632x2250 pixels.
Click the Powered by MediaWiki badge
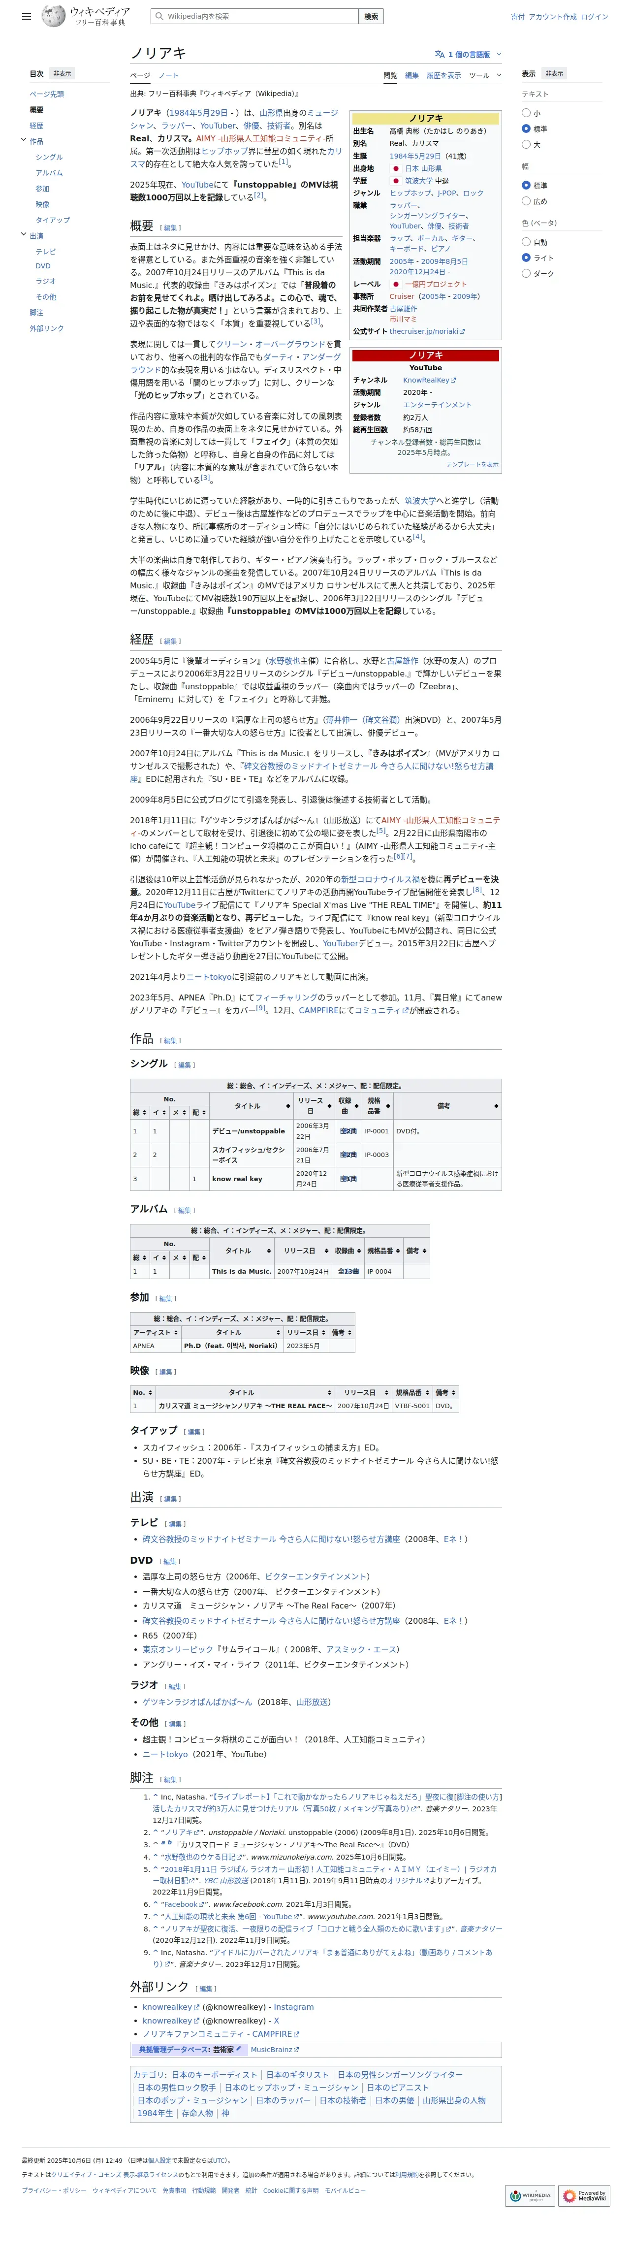click(585, 2195)
